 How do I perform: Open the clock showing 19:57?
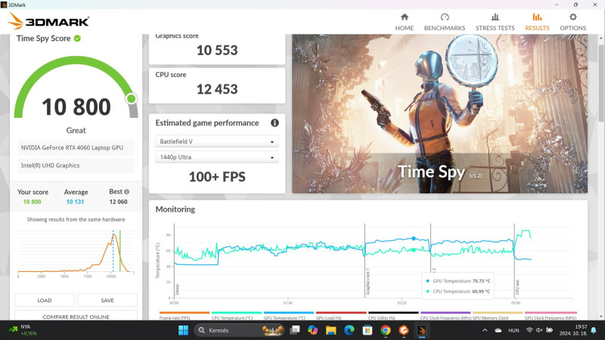(573, 330)
